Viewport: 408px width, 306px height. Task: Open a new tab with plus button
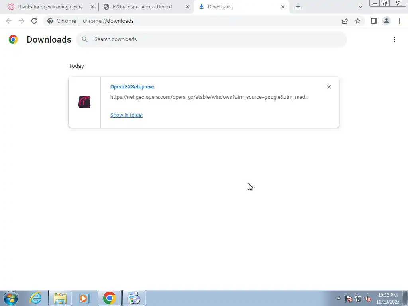click(x=298, y=7)
